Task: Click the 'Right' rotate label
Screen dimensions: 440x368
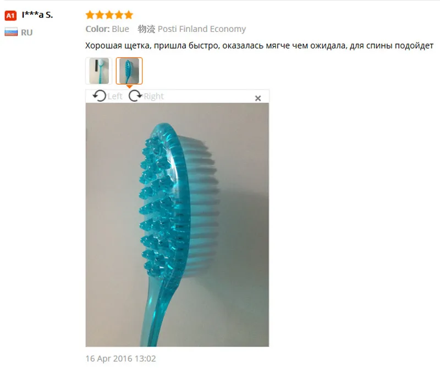Action: pos(153,97)
